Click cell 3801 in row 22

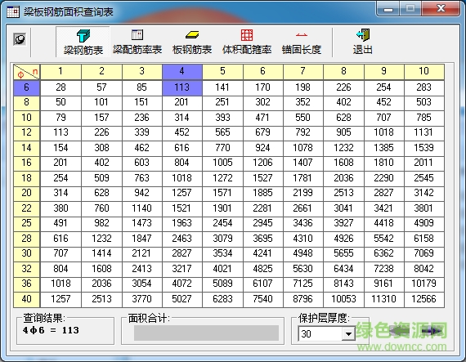(x=423, y=208)
